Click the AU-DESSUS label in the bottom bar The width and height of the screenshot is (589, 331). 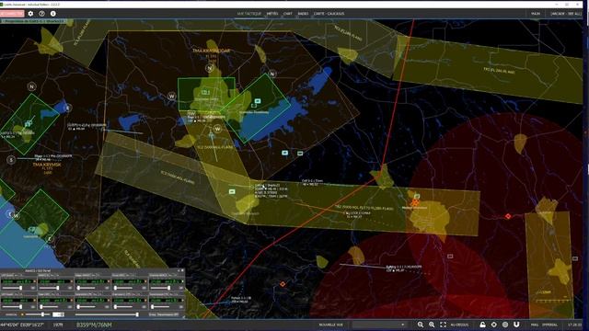[459, 325]
